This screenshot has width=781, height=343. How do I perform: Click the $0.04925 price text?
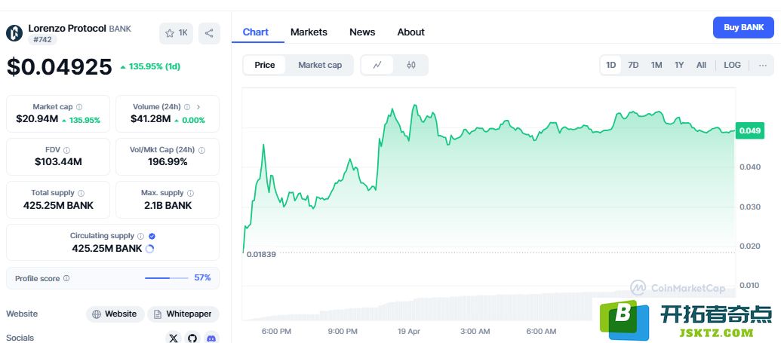(x=60, y=66)
